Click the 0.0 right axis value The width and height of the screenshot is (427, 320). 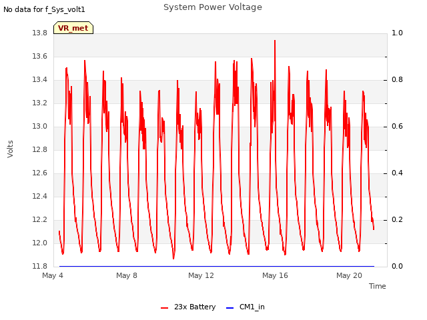[x=397, y=267]
